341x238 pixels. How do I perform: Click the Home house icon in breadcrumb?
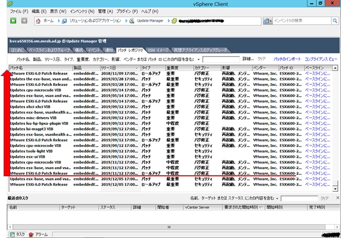click(x=39, y=21)
